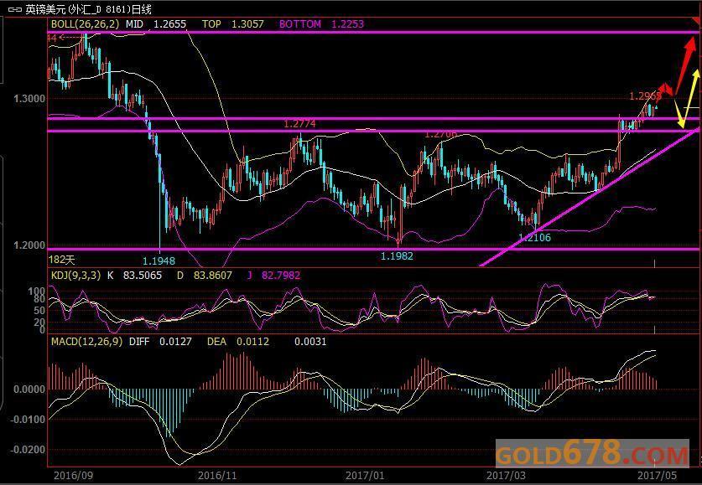Click the 1.2706 high price annotation

click(x=440, y=134)
